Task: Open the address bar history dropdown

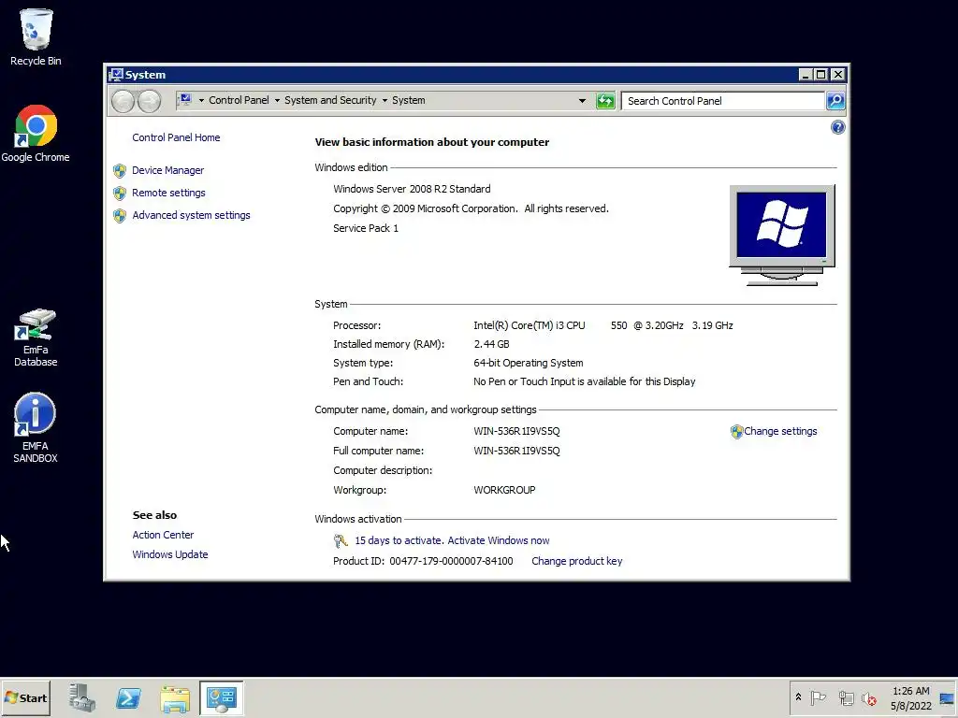Action: [582, 101]
